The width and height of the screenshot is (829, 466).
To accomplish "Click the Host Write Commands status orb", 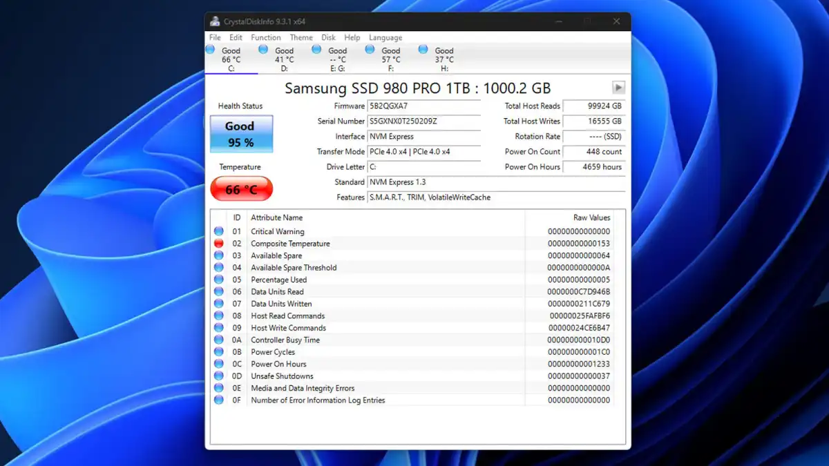I will click(x=219, y=328).
